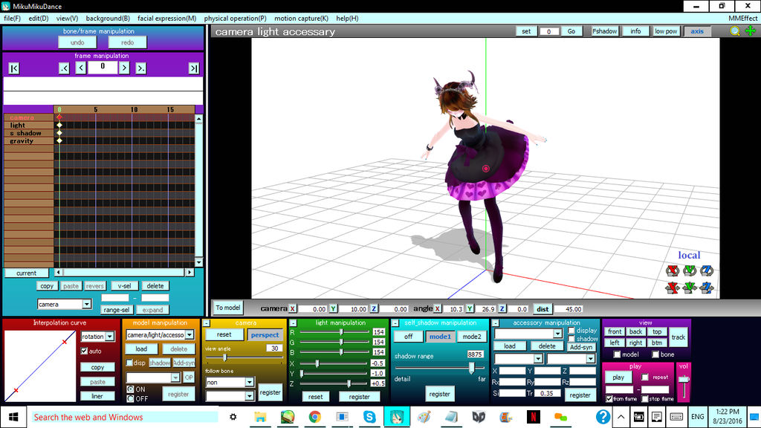
Task: Click the local X move icon
Action: click(672, 288)
